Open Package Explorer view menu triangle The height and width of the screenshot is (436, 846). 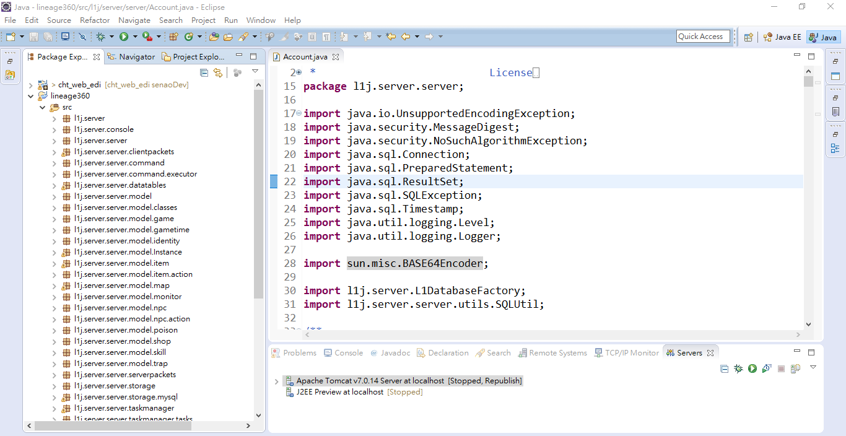[255, 71]
